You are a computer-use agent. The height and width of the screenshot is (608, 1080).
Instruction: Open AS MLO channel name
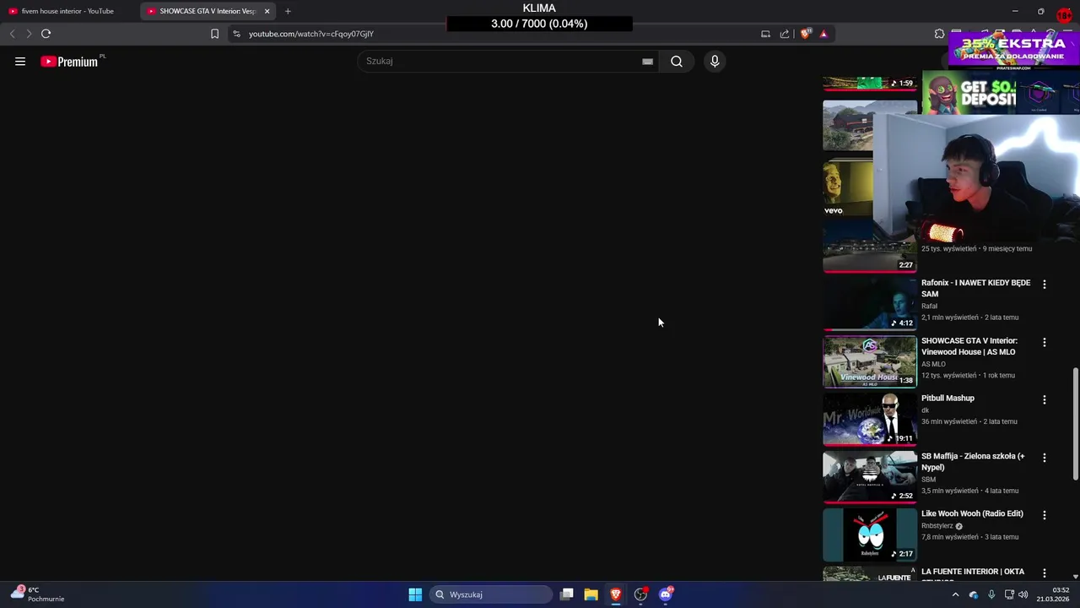[x=933, y=364]
